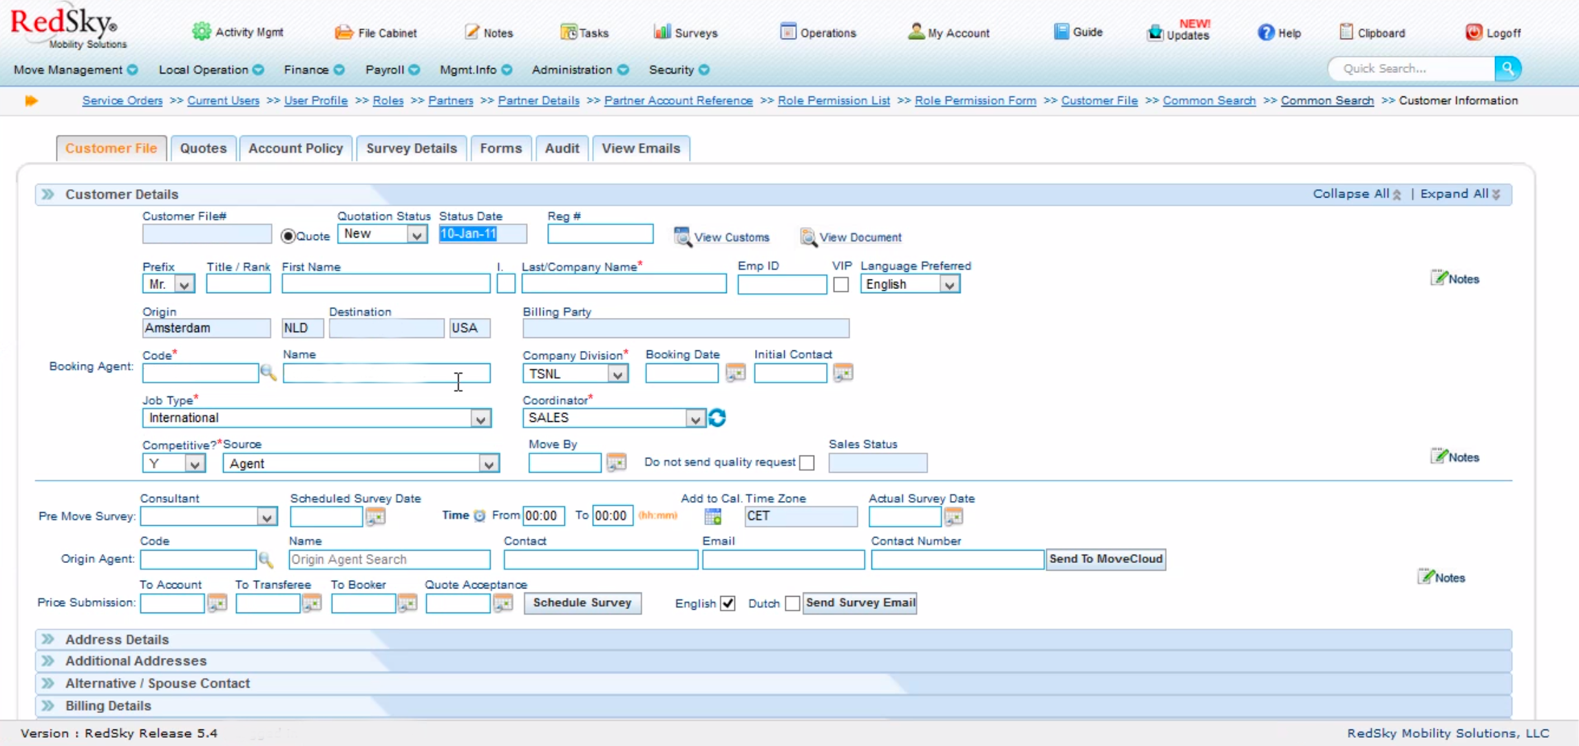Enable Do not send quality request

[x=807, y=462]
